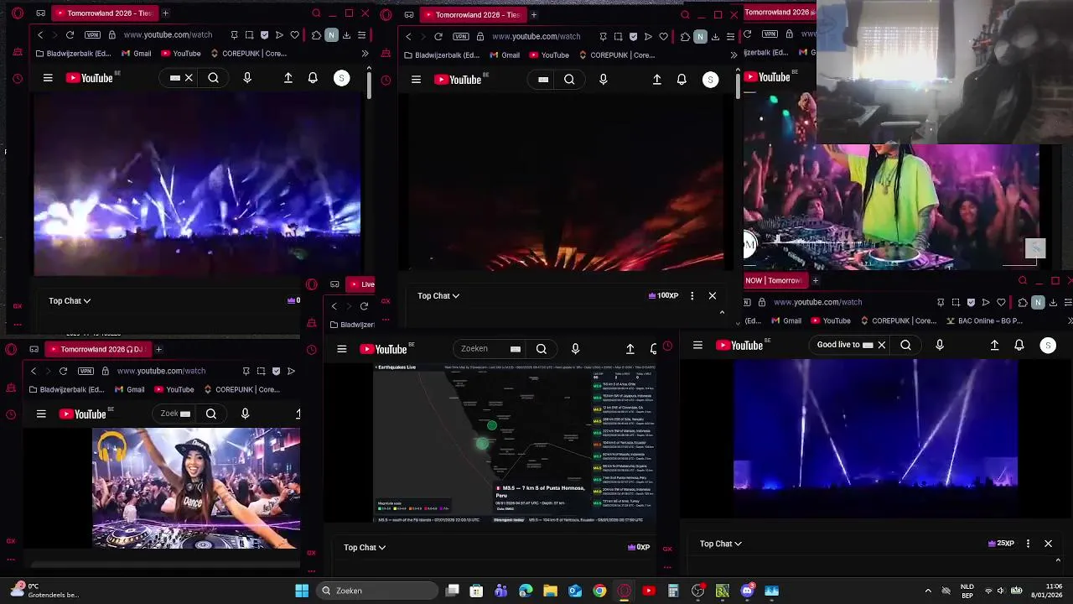Screen dimensions: 1073x604
Task: Toggle ad blocker shield in bottom-right window
Action: tap(971, 302)
